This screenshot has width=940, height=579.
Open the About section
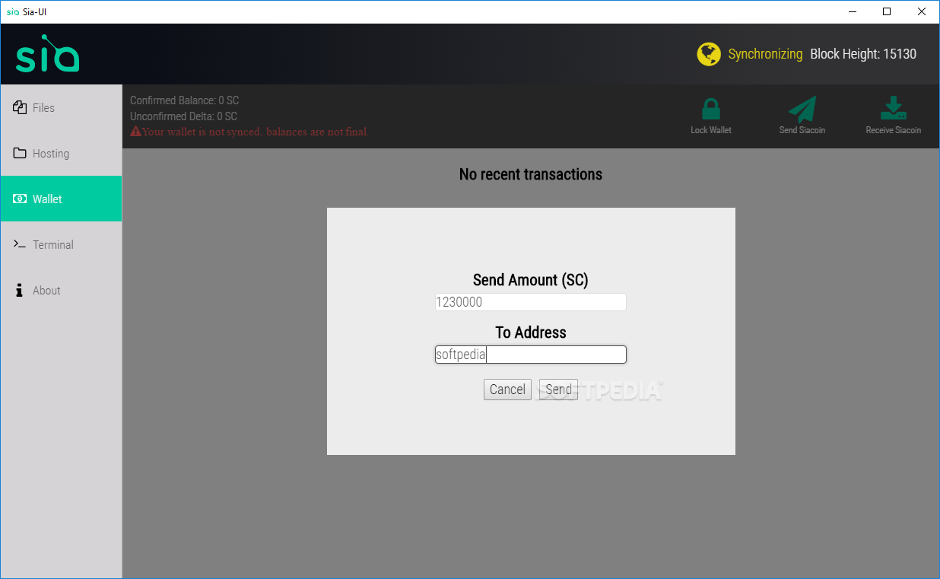click(61, 290)
